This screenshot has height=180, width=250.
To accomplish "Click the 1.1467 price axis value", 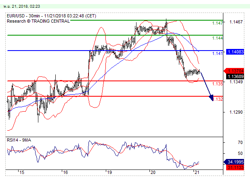I will point(236,22).
